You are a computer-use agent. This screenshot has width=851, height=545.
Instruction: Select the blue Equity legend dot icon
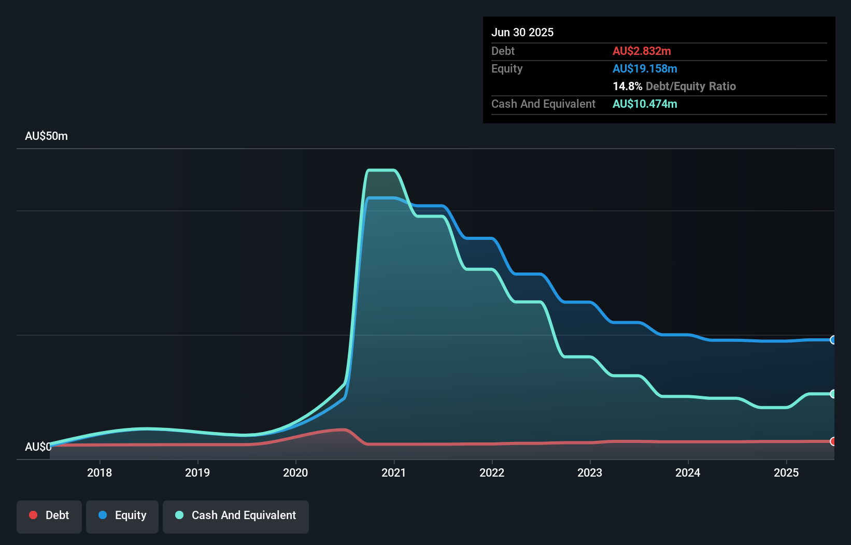102,515
